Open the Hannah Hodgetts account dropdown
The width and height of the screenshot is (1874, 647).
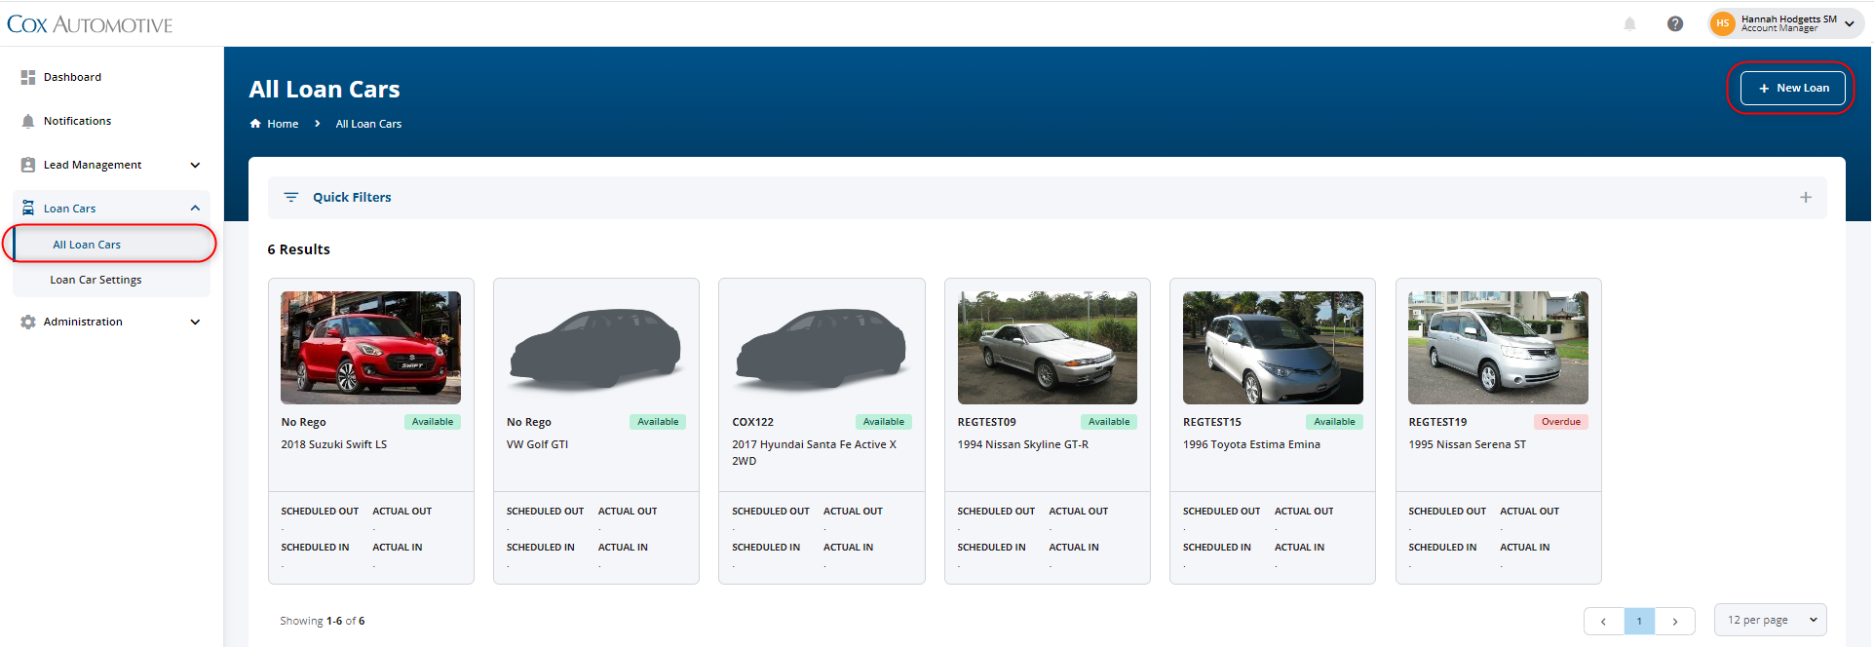click(x=1786, y=23)
